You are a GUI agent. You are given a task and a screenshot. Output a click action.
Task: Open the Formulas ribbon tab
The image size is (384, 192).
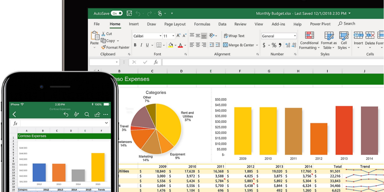[202, 24]
